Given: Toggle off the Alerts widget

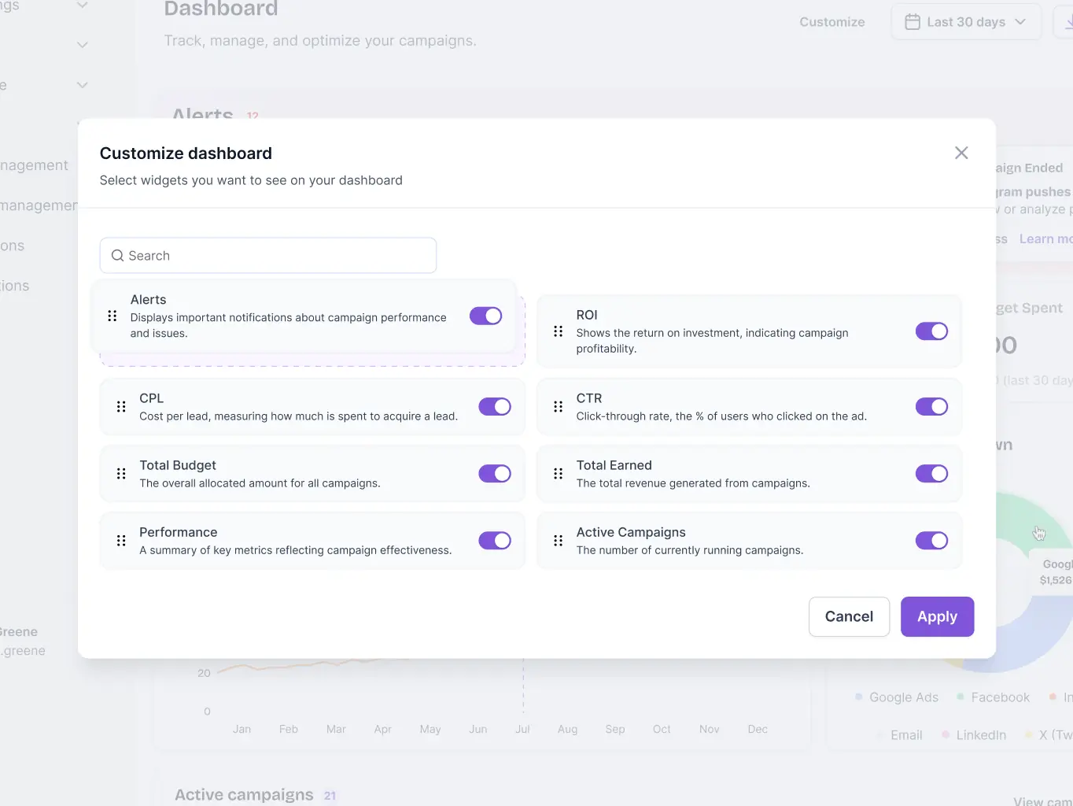Looking at the screenshot, I should point(486,316).
